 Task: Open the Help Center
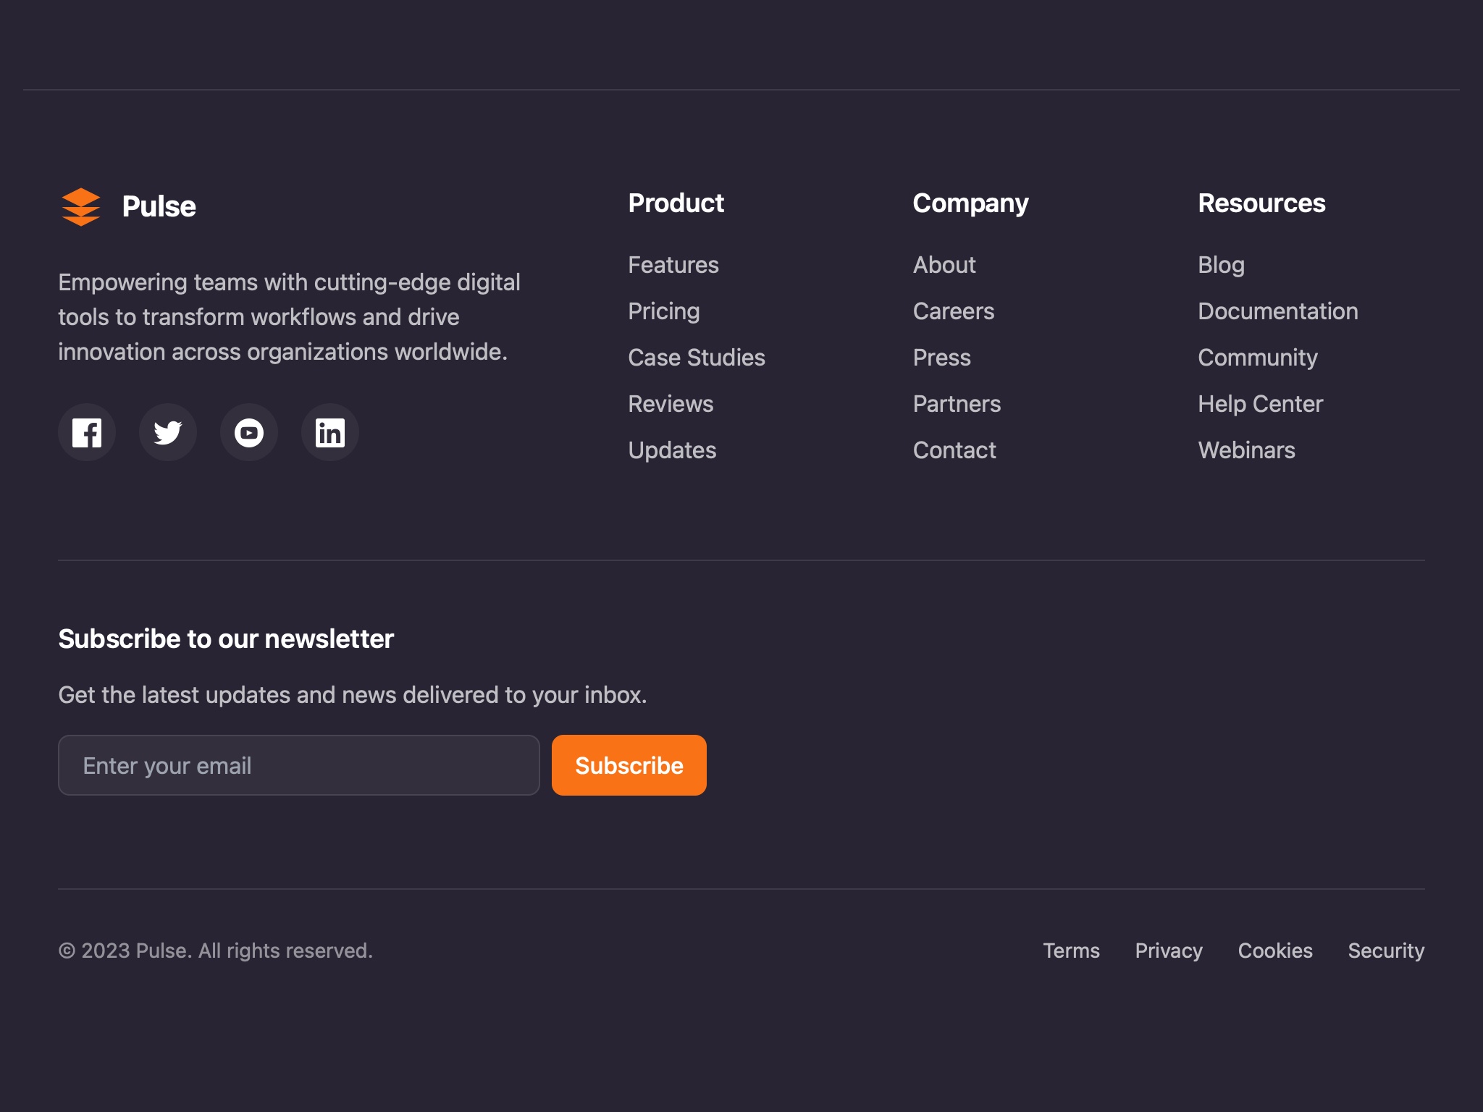[1260, 404]
